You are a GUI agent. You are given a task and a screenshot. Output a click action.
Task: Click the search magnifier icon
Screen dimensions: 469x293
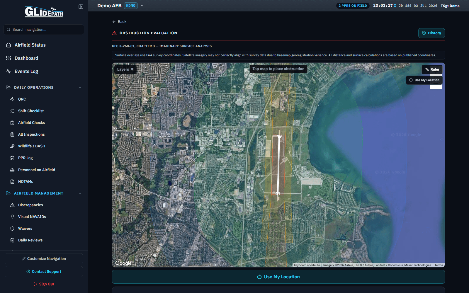click(9, 30)
